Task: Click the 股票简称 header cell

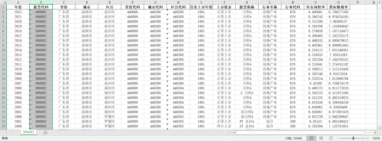Action: 247,7
